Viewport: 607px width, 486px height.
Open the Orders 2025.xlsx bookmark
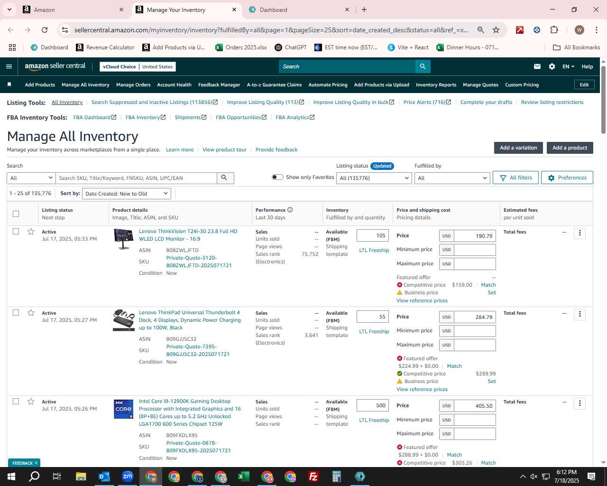(x=241, y=47)
